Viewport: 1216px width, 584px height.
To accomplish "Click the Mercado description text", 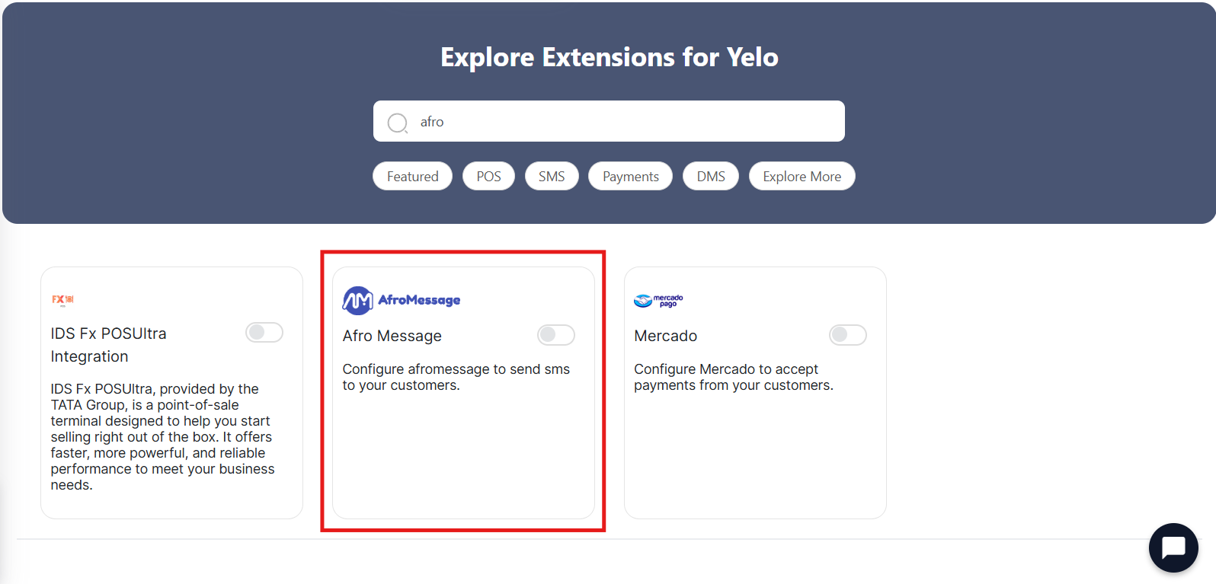I will coord(734,378).
